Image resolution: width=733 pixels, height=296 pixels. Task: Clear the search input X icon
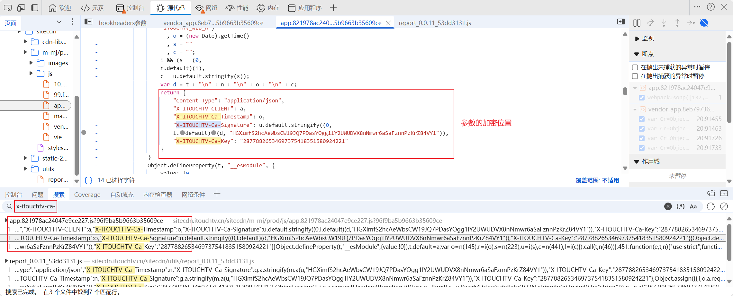pyautogui.click(x=668, y=206)
